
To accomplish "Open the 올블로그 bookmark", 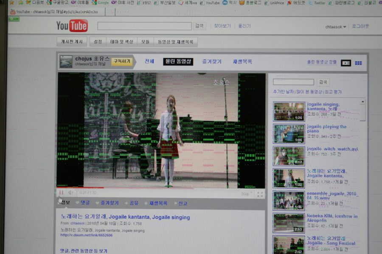I will pyautogui.click(x=250, y=3).
